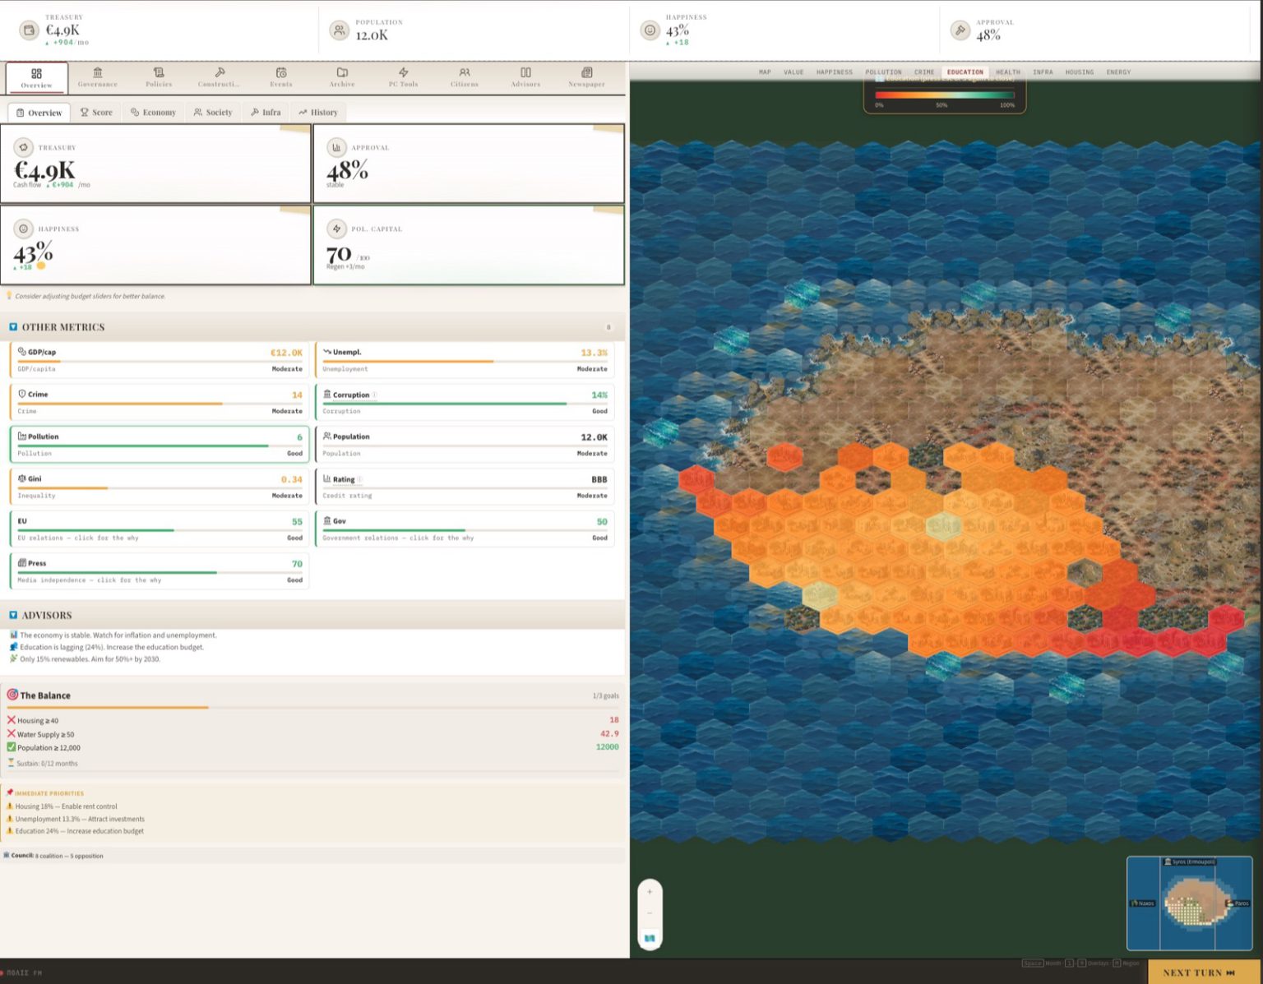The width and height of the screenshot is (1263, 984).
Task: Enable the Pollution map overlay
Action: coord(883,72)
